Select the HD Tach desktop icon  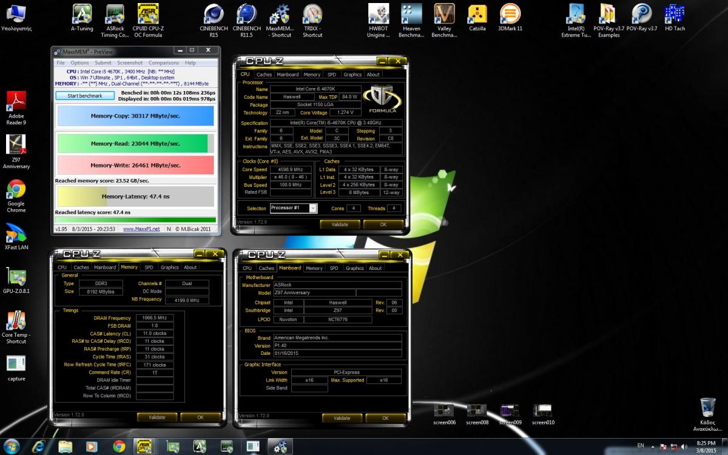[675, 18]
